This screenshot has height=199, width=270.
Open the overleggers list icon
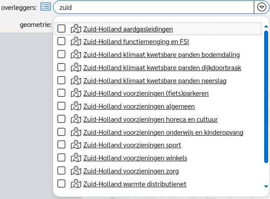click(45, 7)
